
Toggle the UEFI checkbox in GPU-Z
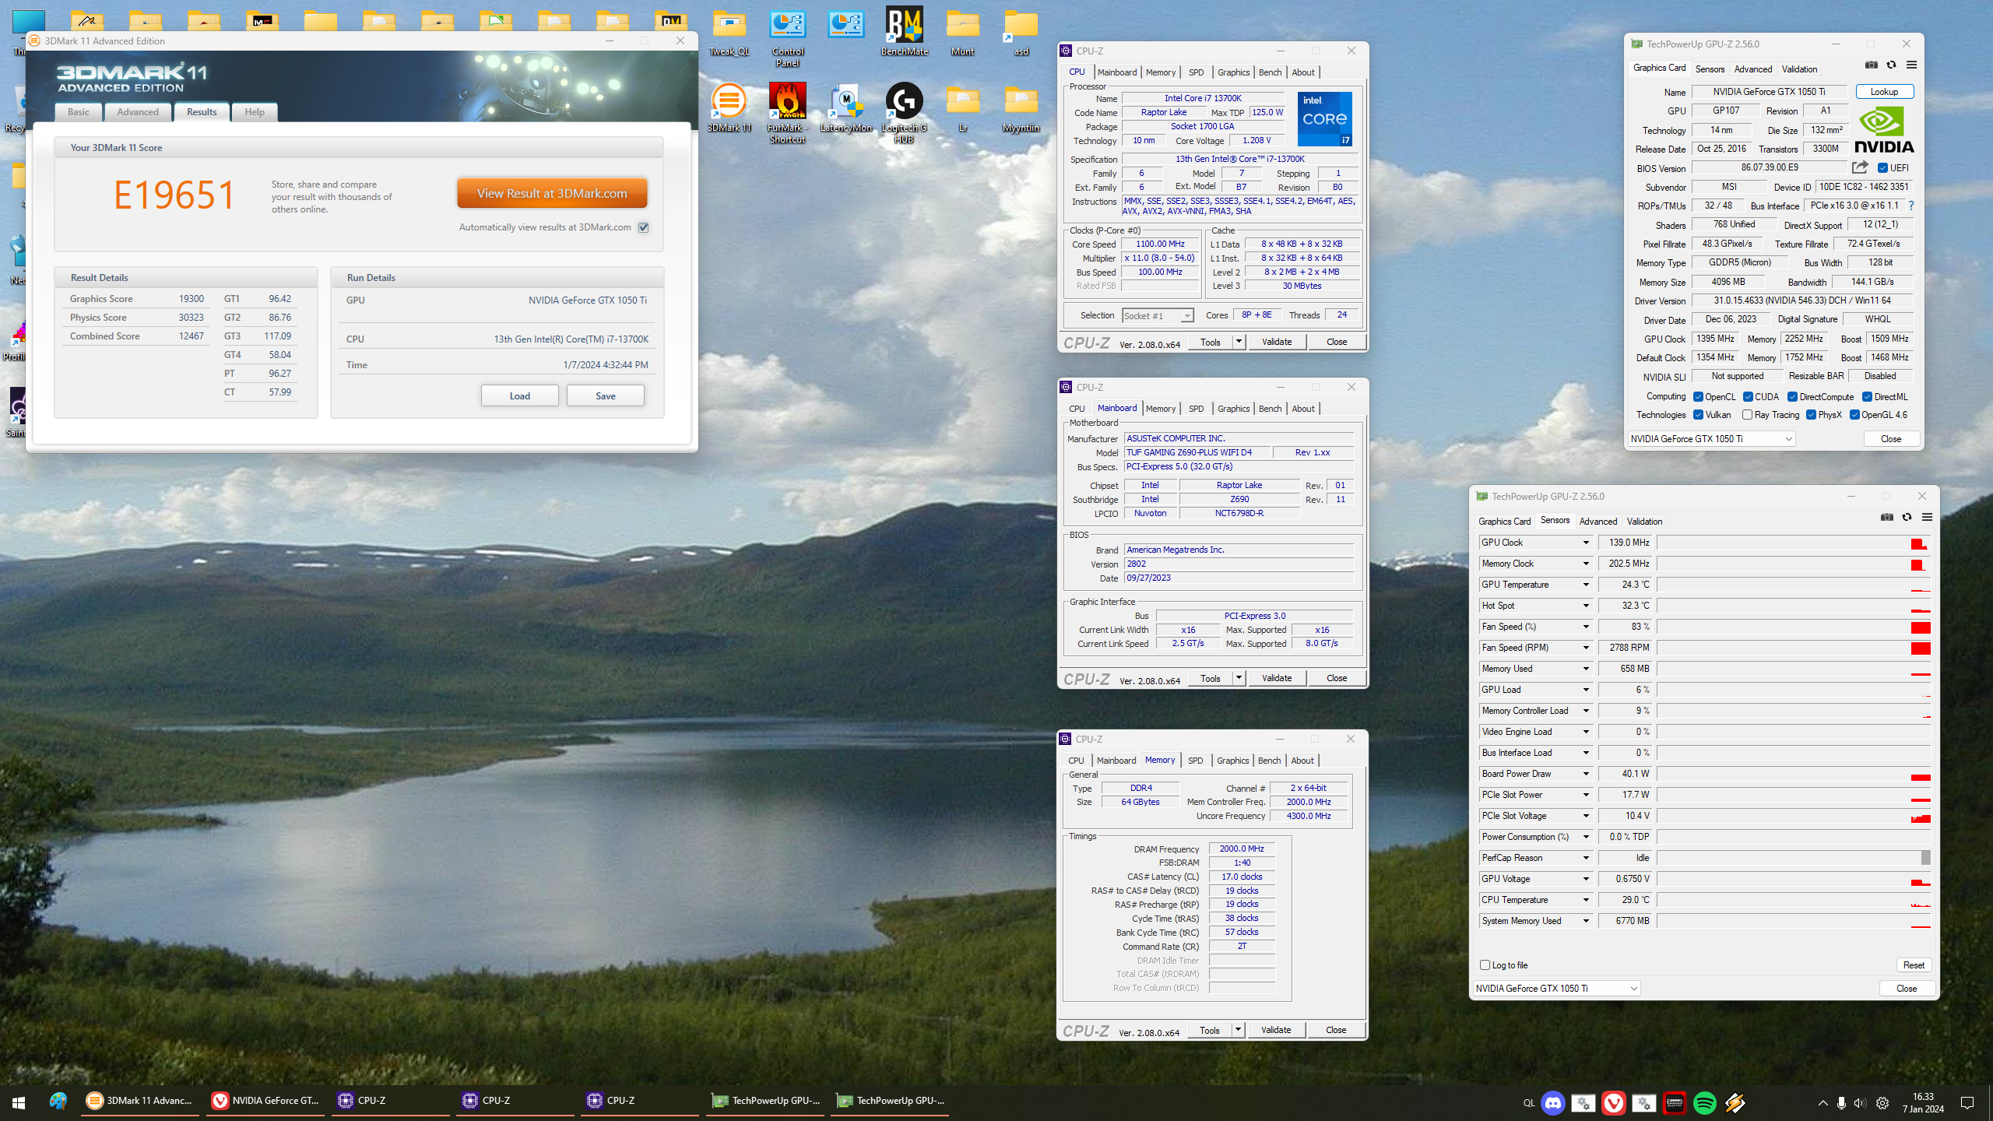[x=1882, y=168]
